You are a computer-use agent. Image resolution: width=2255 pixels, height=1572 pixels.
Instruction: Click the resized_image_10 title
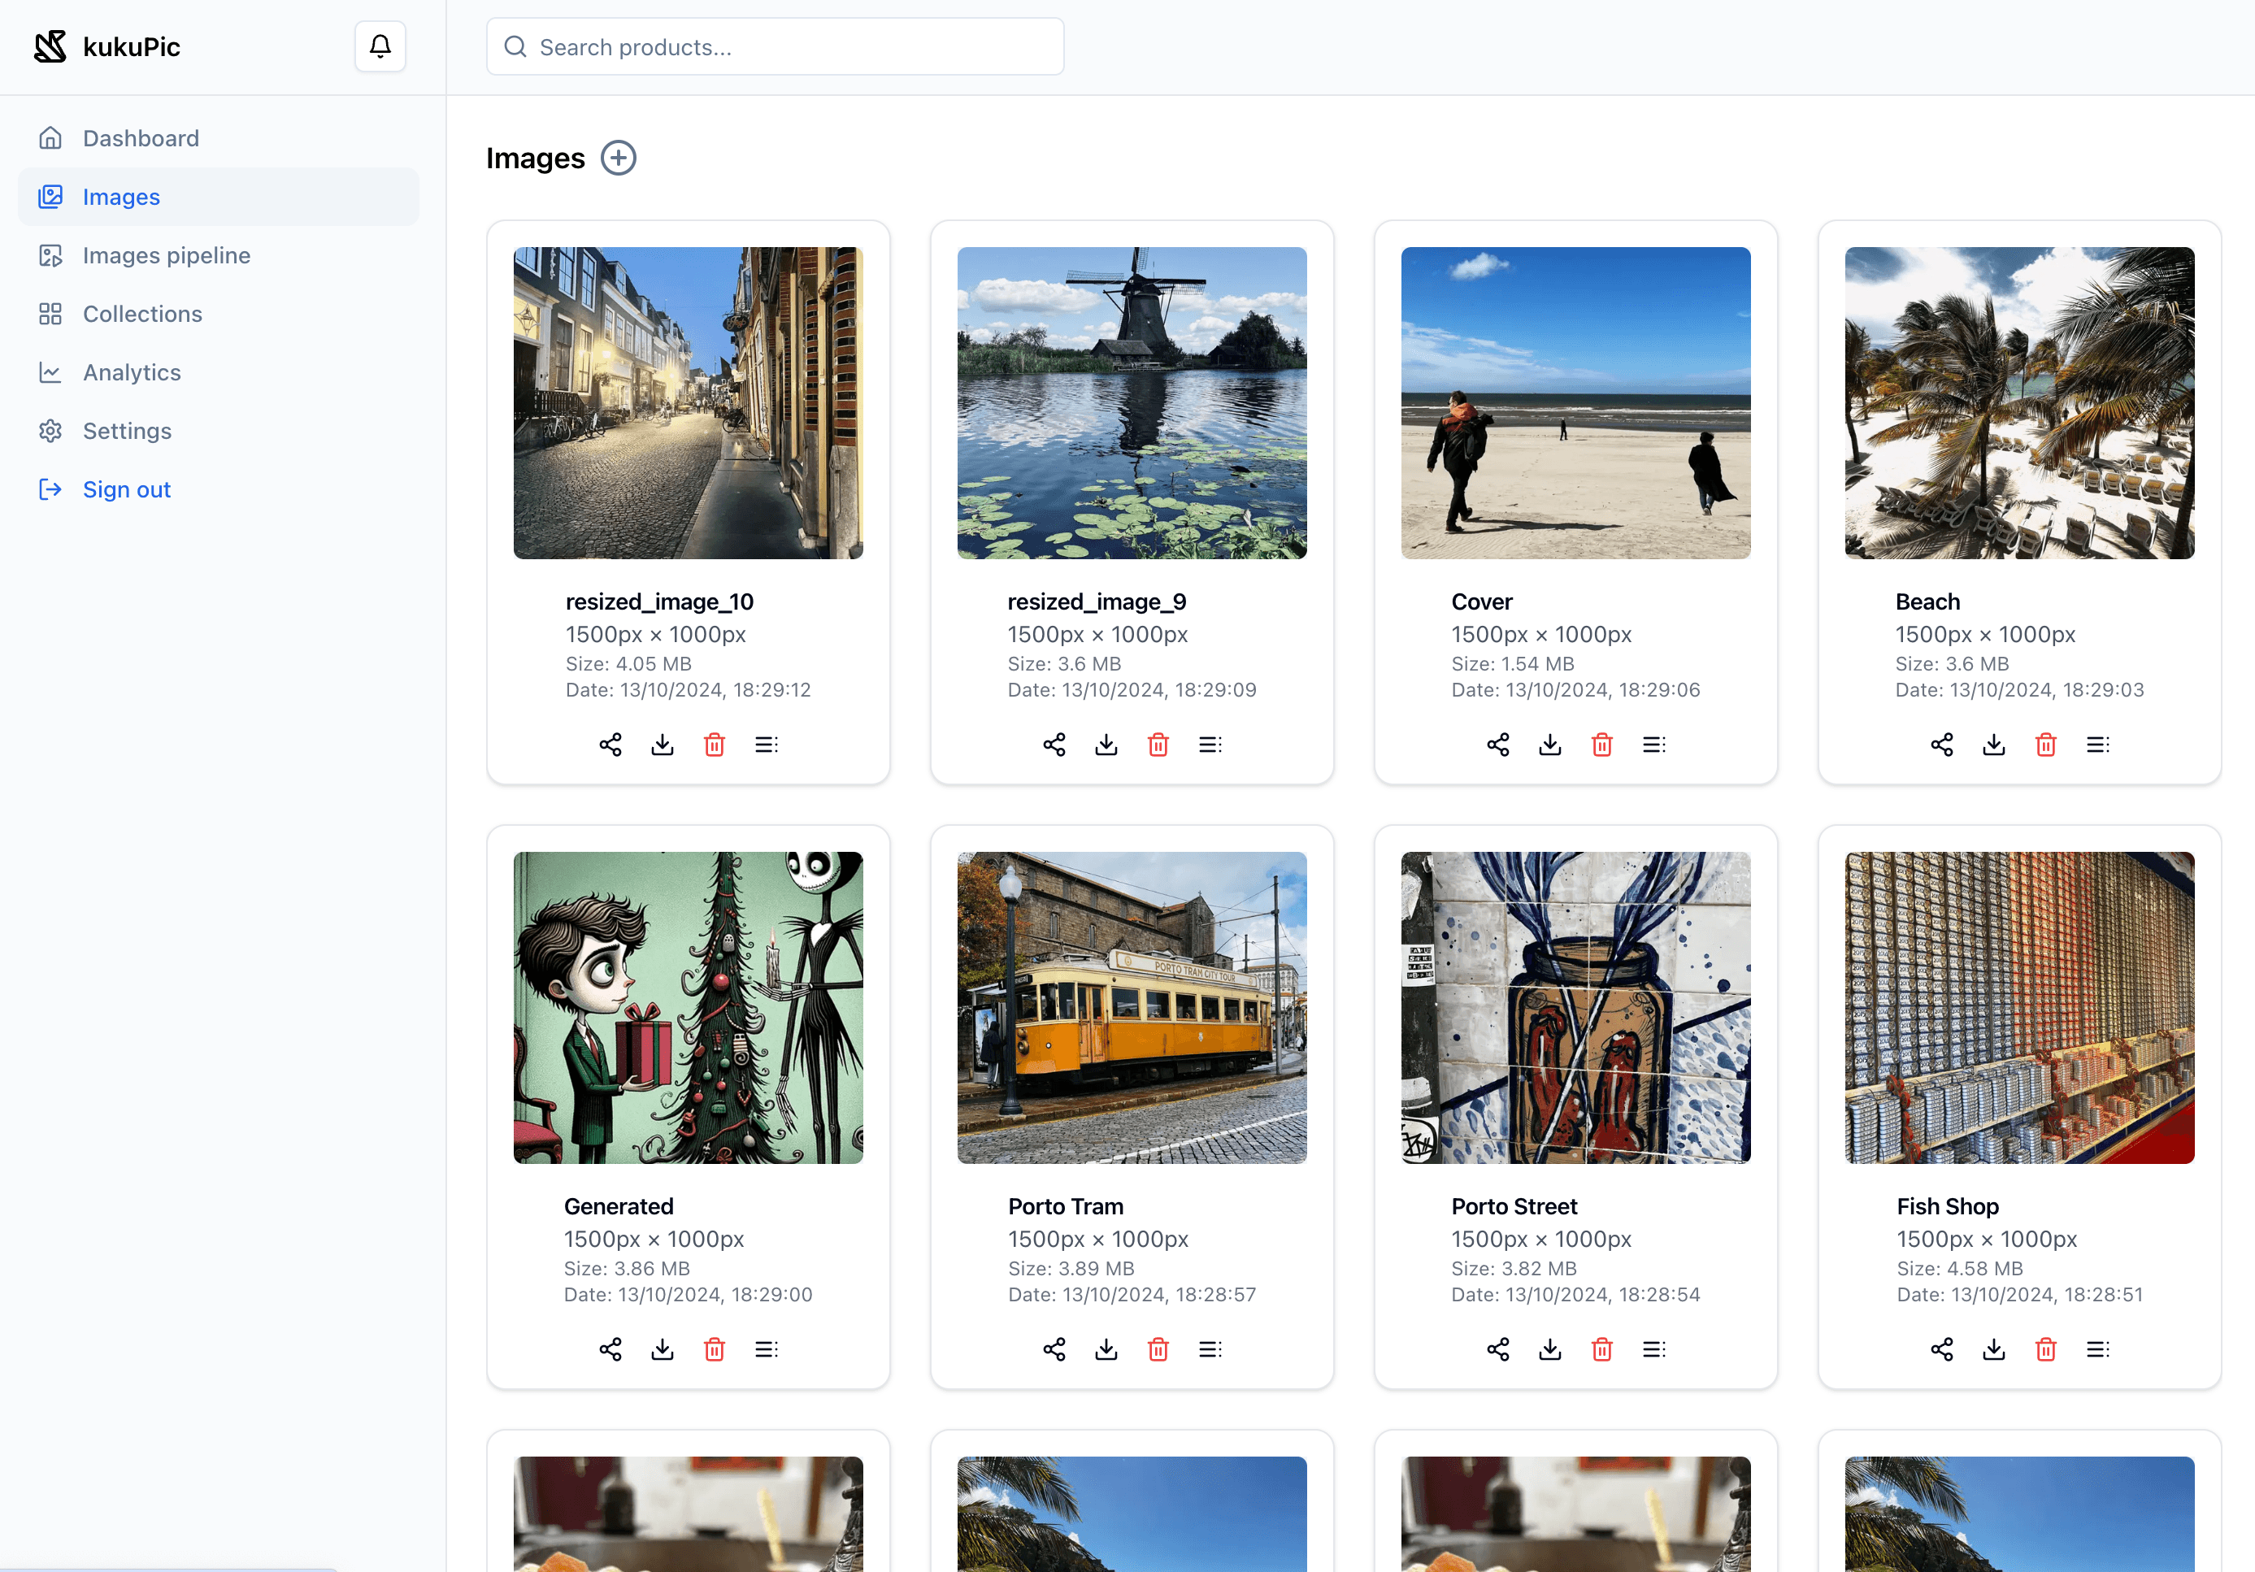click(x=659, y=602)
